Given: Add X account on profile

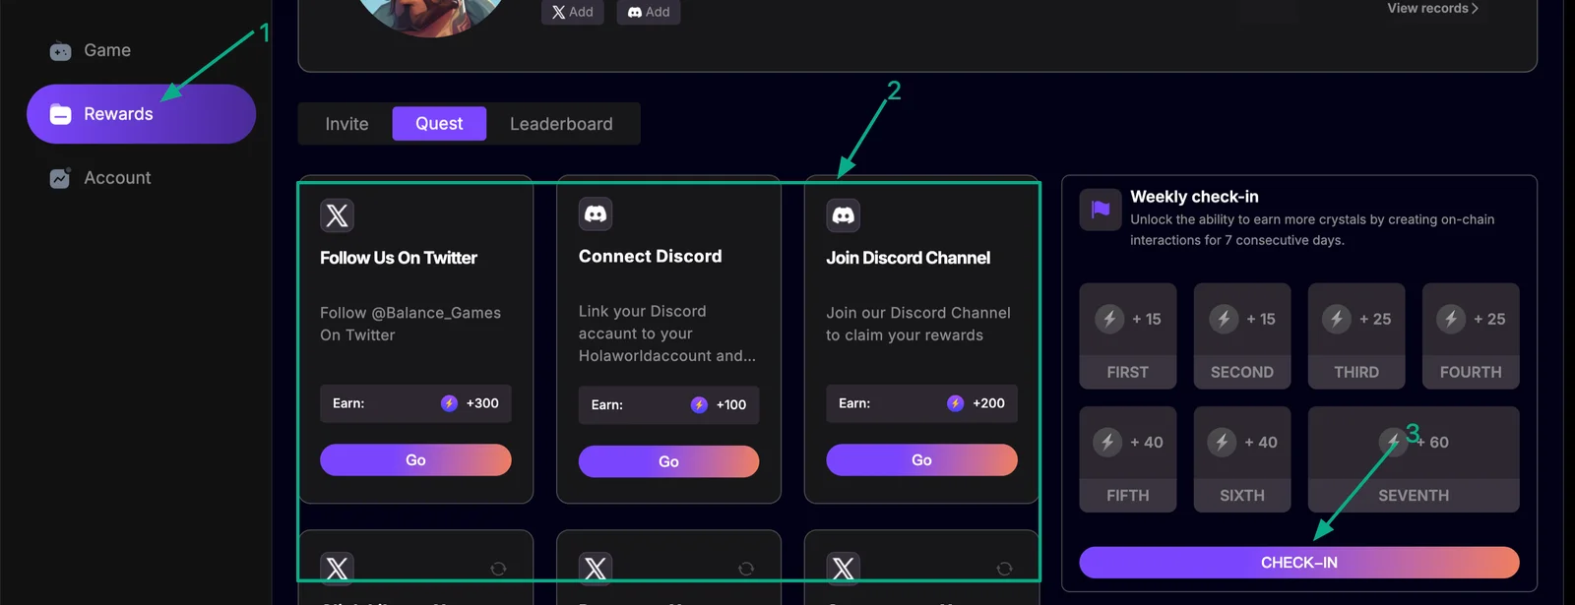Looking at the screenshot, I should tap(573, 12).
